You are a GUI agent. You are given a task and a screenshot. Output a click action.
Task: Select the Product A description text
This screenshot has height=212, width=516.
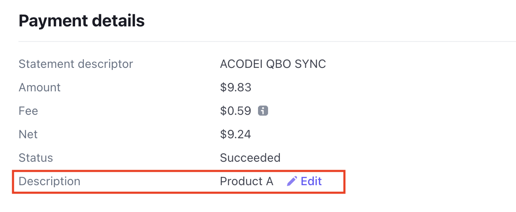point(247,181)
